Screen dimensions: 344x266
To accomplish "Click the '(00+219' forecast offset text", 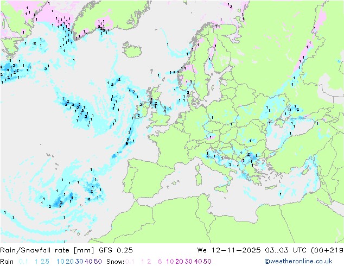I will (327, 250).
